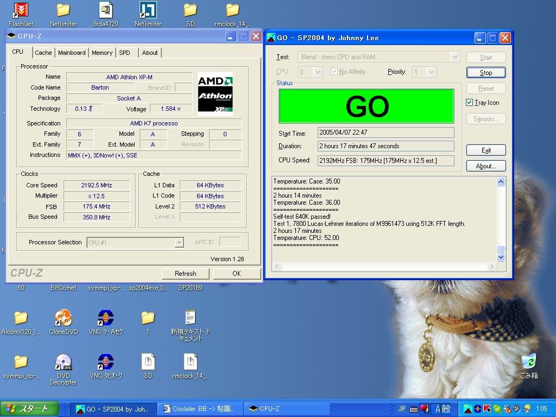The image size is (556, 417).
Task: Expand the Test type dropdown
Action: (x=455, y=57)
